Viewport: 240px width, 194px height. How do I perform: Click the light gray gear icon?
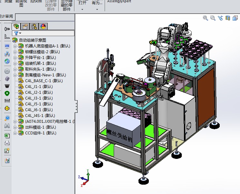7,71
